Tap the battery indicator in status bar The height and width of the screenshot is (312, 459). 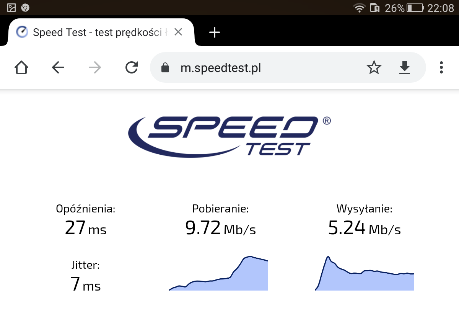tap(415, 8)
